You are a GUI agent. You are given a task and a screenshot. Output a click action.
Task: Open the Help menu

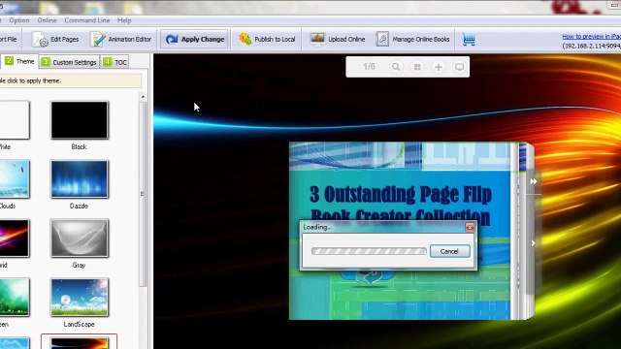pos(124,20)
